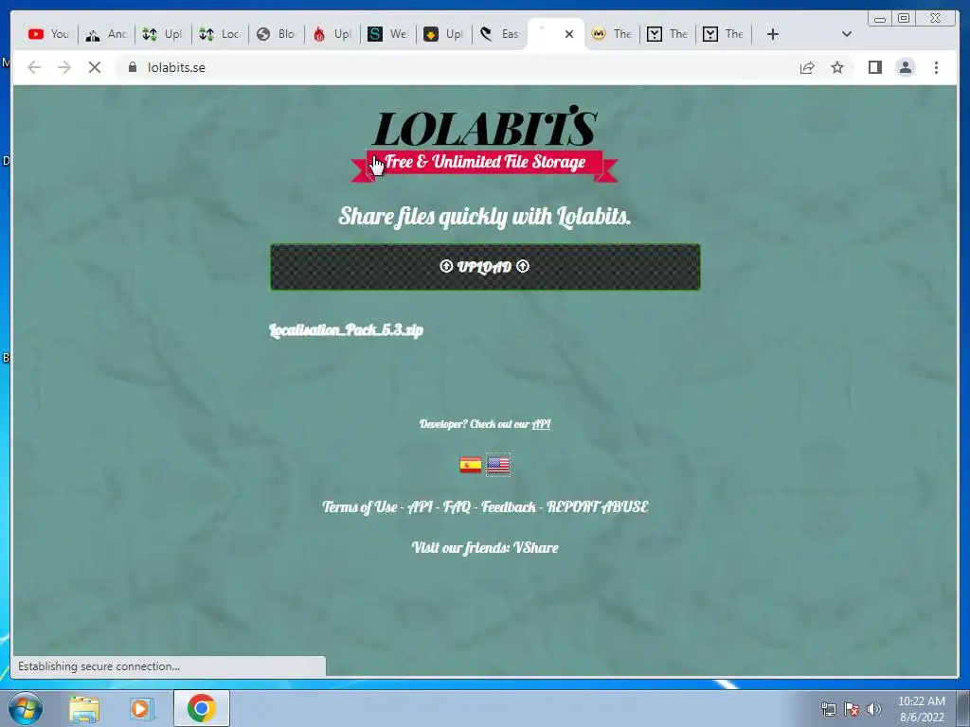
Task: Switch to the flame icon 'Upl' tab
Action: click(332, 34)
